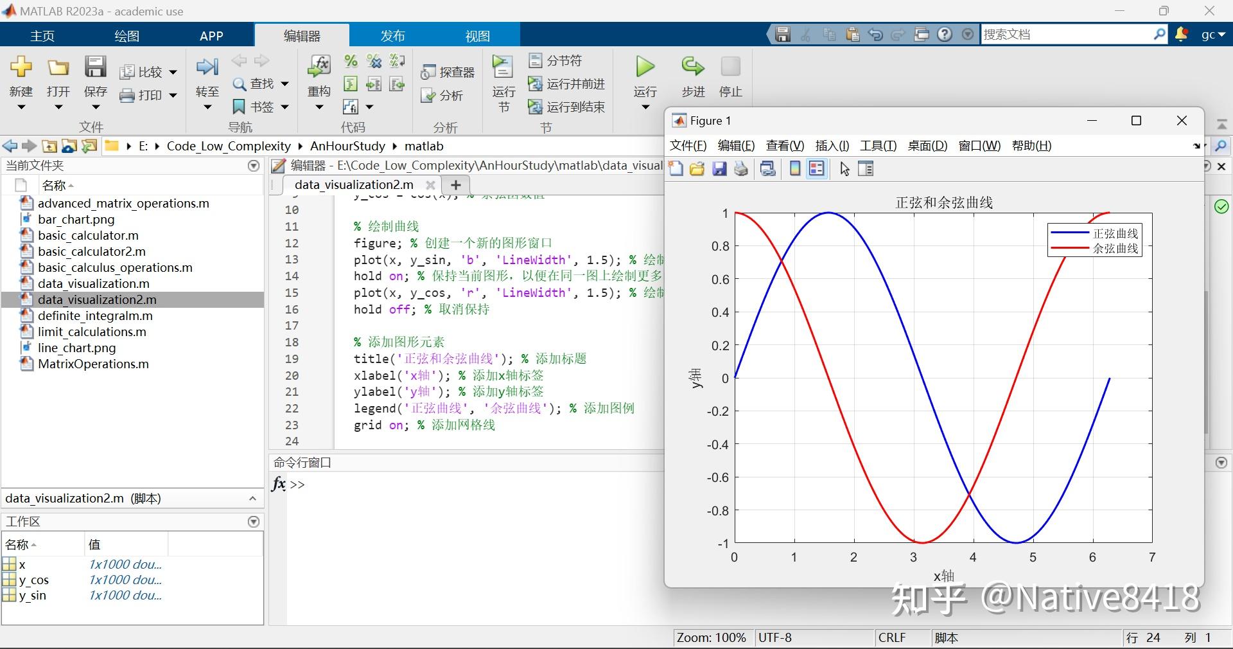Click the green code analyzer checkmark indicator
The image size is (1233, 649).
pos(1221,206)
